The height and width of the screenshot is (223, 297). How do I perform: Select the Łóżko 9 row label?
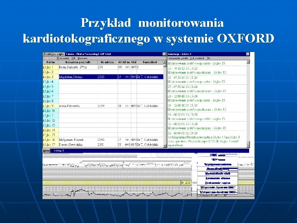(x=51, y=106)
